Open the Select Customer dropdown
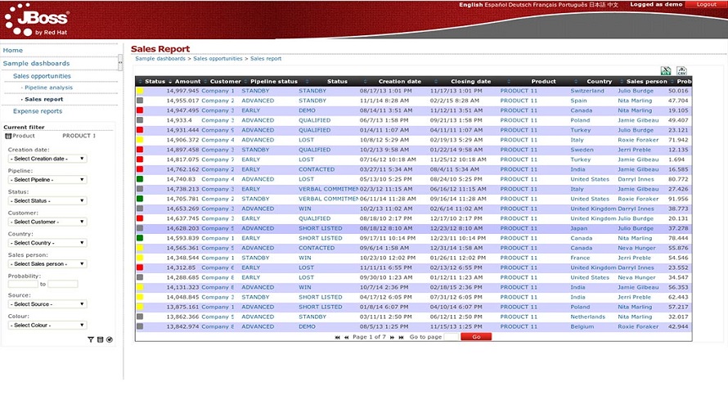The height and width of the screenshot is (409, 728). click(47, 222)
